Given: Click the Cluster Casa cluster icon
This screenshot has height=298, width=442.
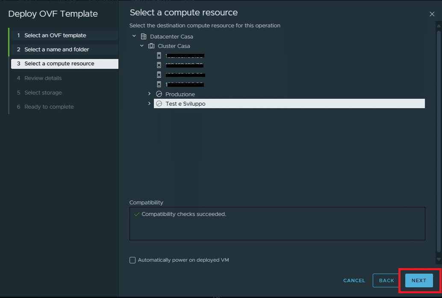Looking at the screenshot, I should pyautogui.click(x=151, y=46).
